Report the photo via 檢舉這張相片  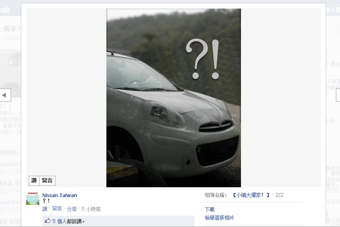(219, 218)
